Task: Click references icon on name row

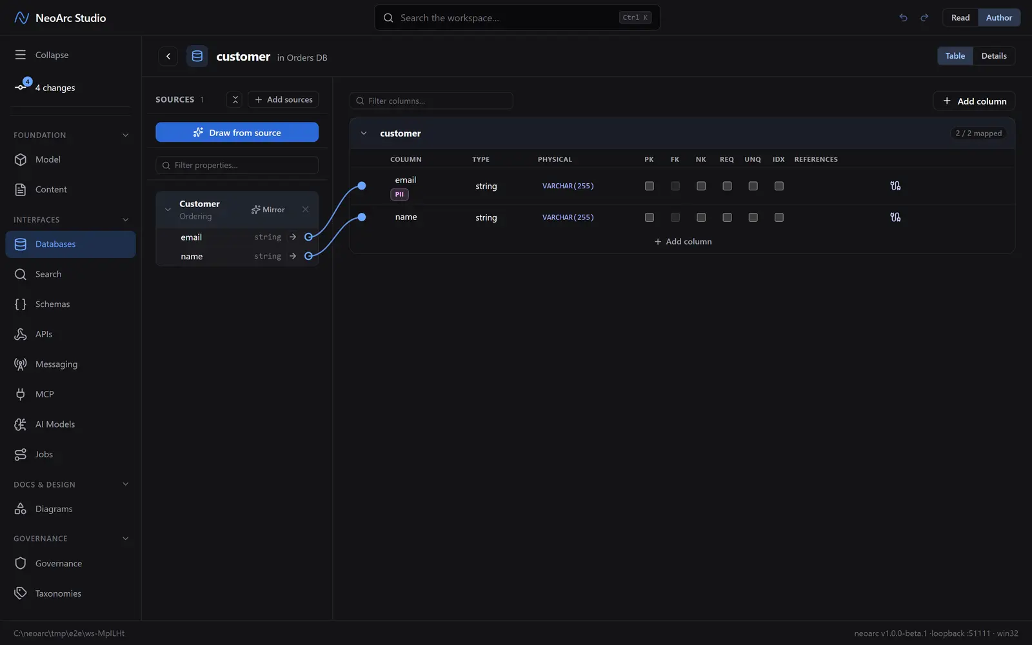Action: [895, 217]
